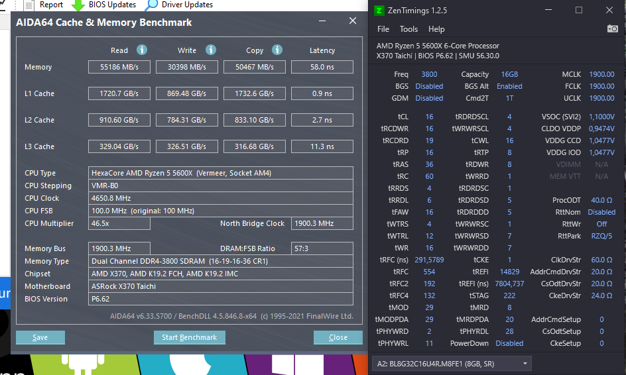Click the Start Benchmark button
Image resolution: width=626 pixels, height=375 pixels.
189,337
